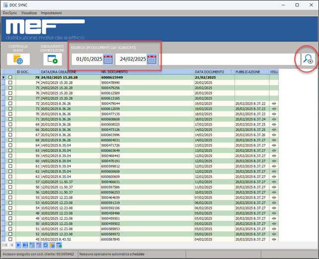View document 59 via its eye icon
Screen dimensions: 319x259
tap(274, 156)
